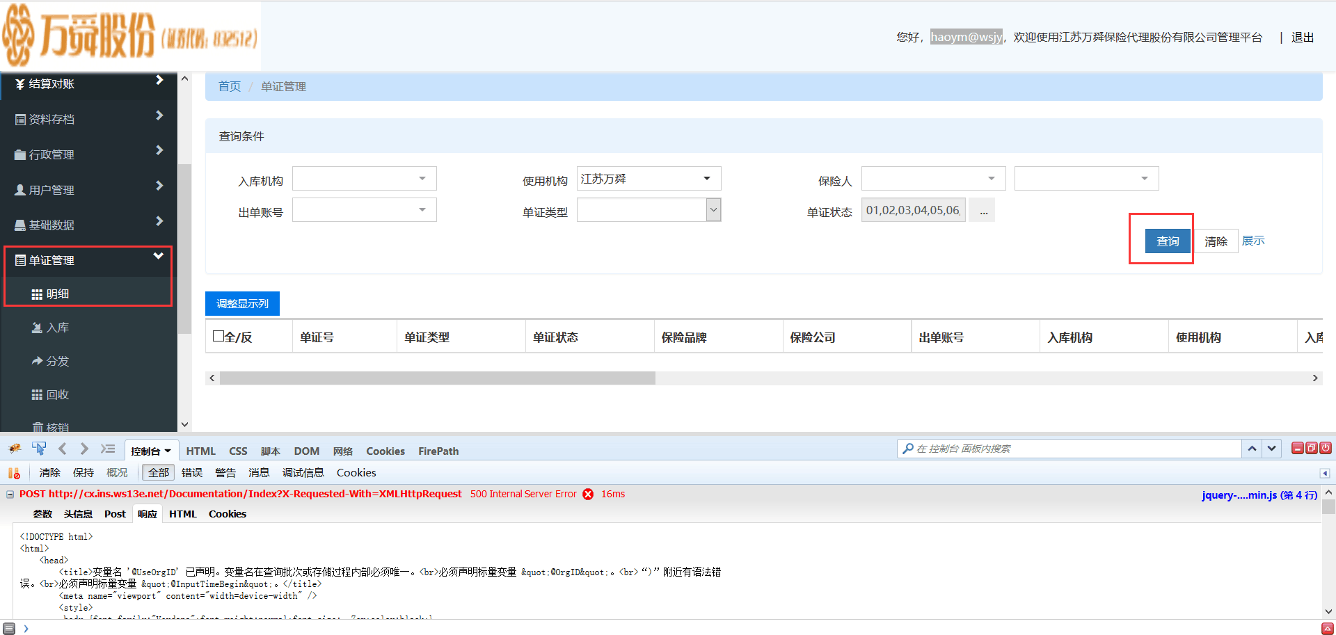
Task: Switch to the 网络 panel tab
Action: [342, 451]
